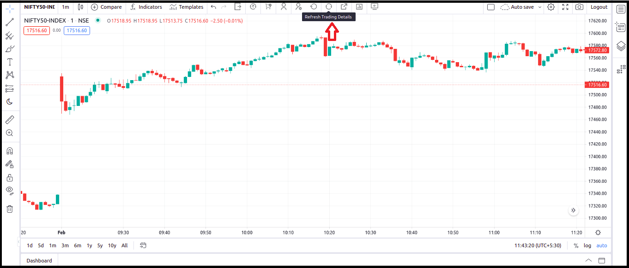Click the right sidebar dots handle
This screenshot has width=629, height=268.
(621, 70)
